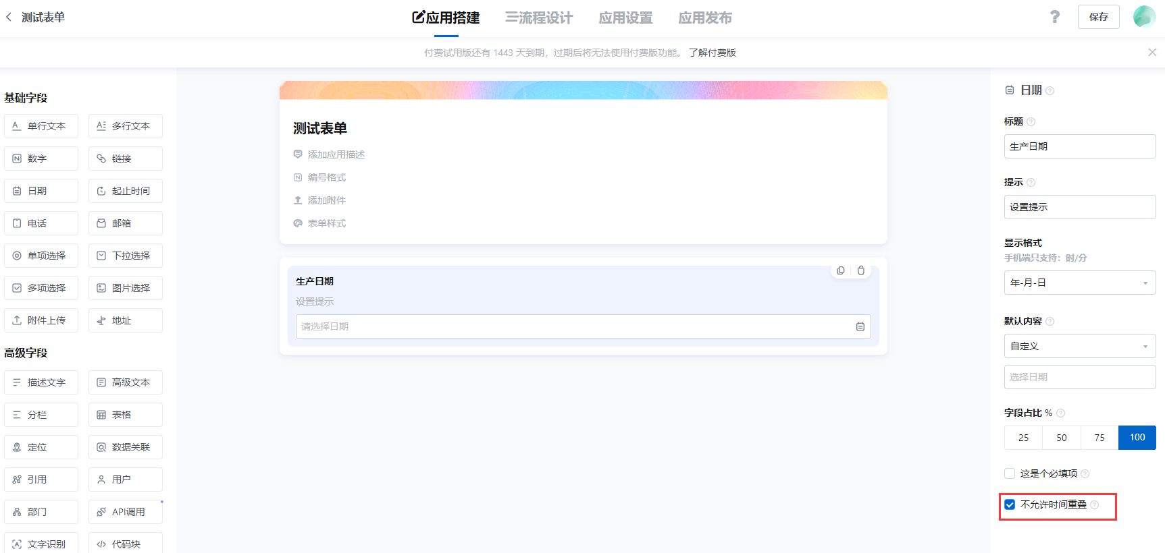
Task: Add a 高级文本 field
Action: (126, 382)
